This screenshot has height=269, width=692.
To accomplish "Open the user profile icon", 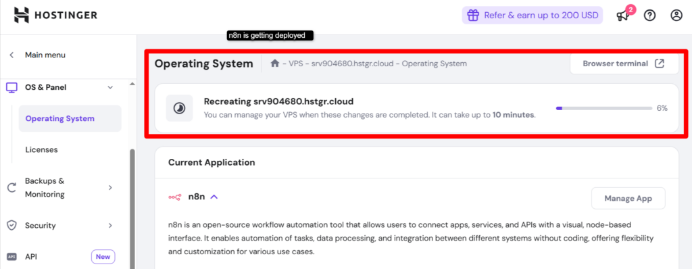I will coord(676,16).
